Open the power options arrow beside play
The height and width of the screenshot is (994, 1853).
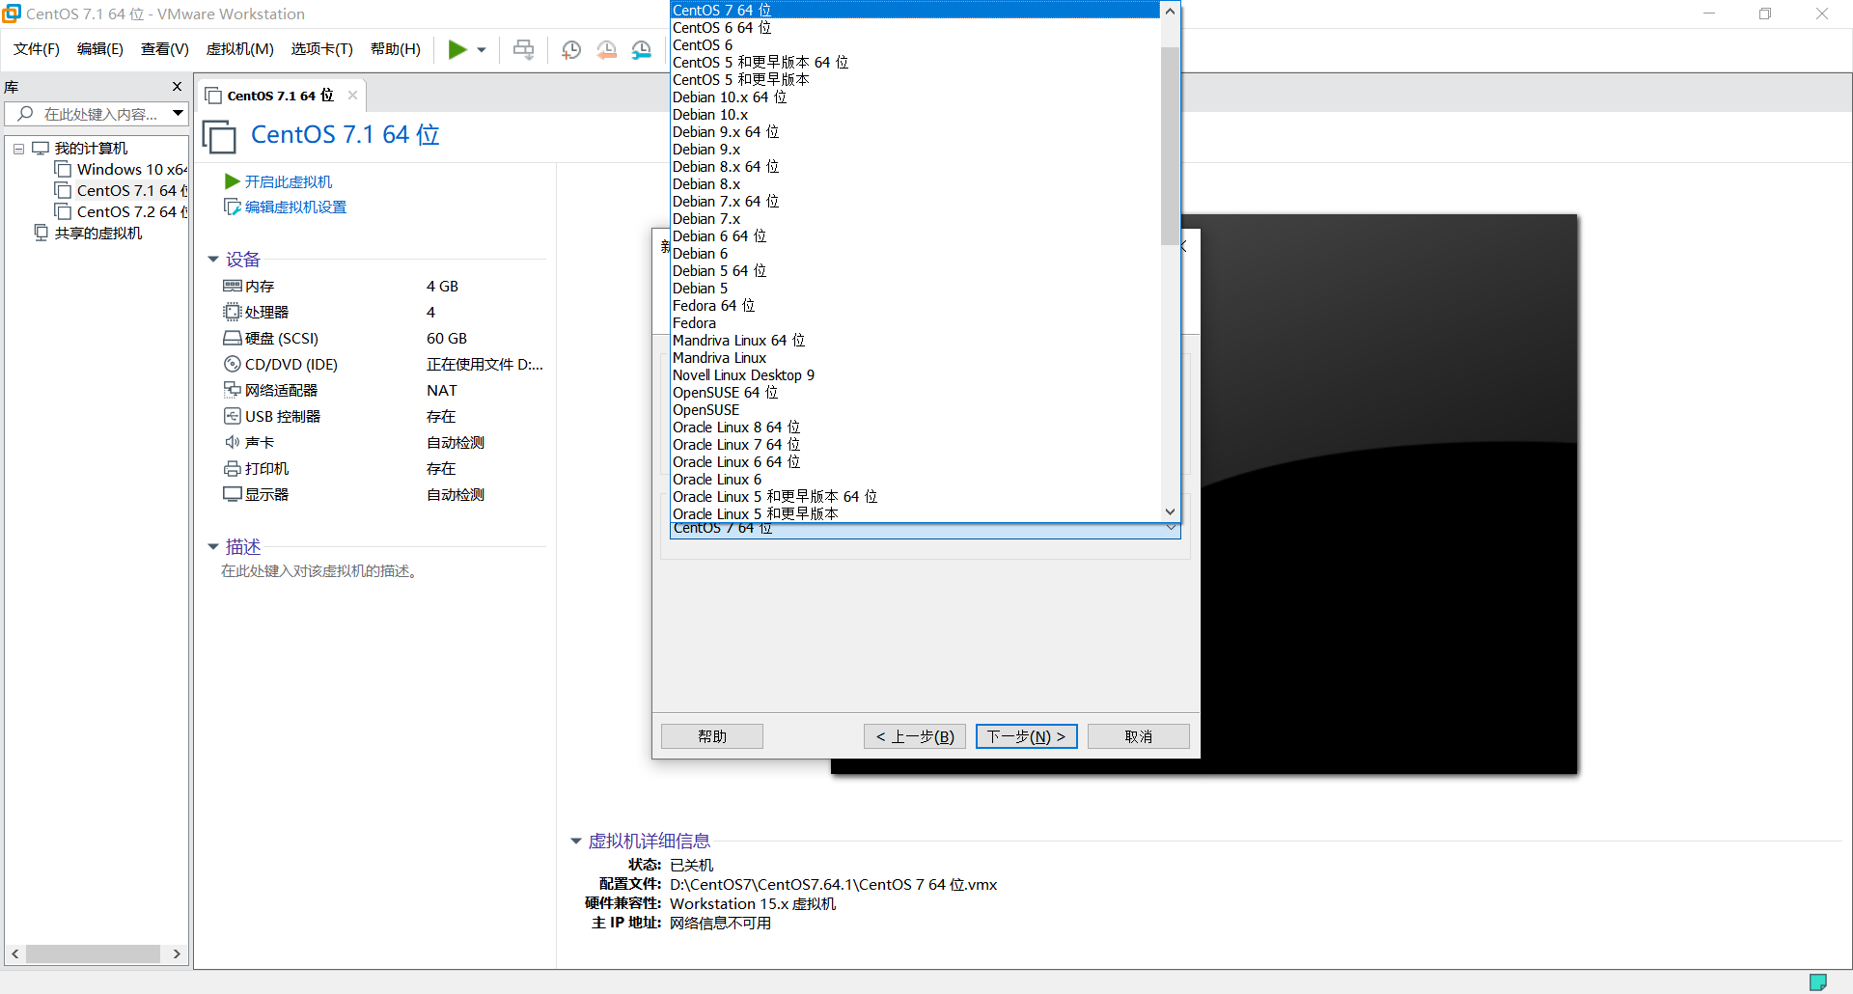[x=482, y=50]
